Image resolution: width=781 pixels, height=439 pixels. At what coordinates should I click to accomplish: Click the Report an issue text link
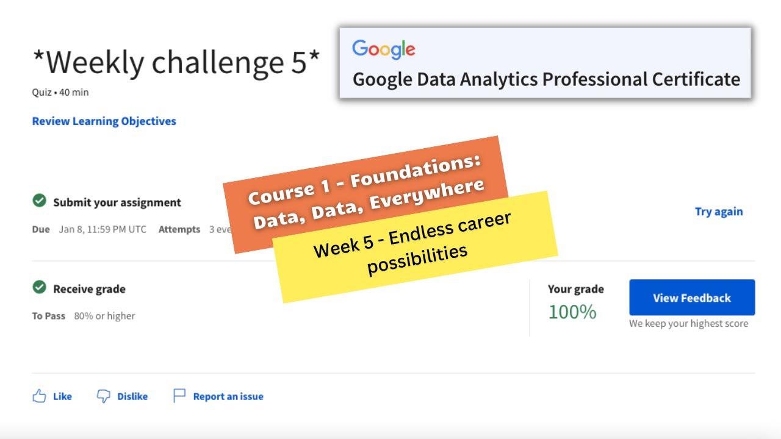[228, 396]
